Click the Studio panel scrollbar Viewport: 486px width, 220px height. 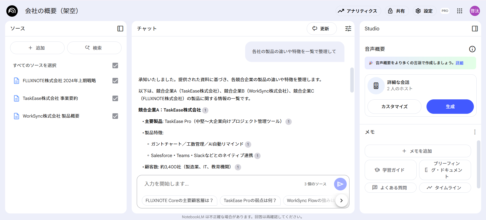tap(478, 164)
